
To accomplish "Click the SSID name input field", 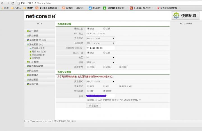I will tap(101, 48).
